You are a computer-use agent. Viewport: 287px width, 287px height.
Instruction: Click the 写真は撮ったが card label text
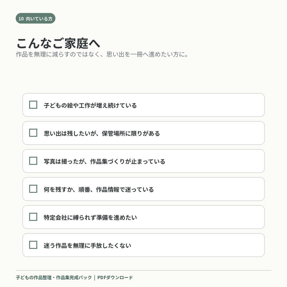104,162
